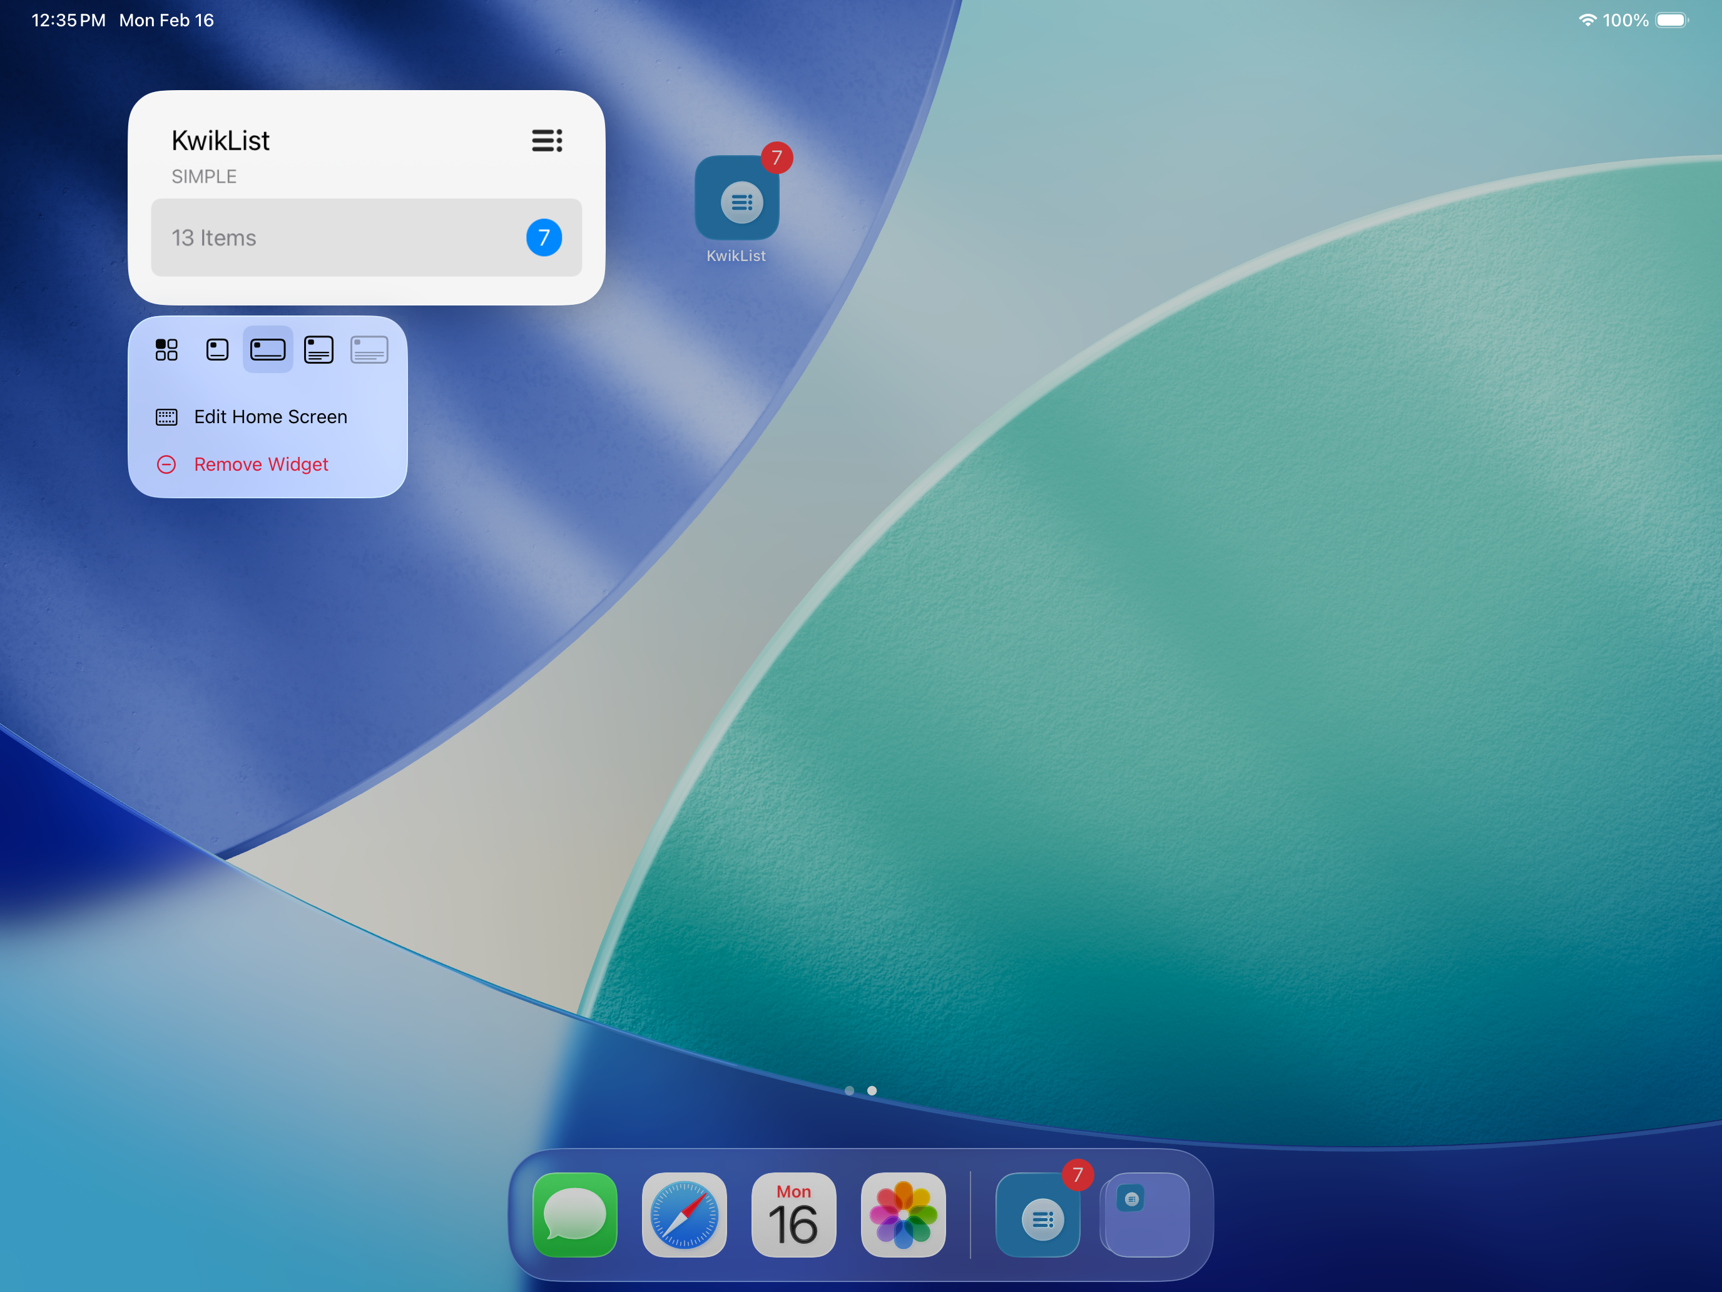Screen dimensions: 1722x1292
Task: Tap the blue 7 badge in widget
Action: click(543, 237)
